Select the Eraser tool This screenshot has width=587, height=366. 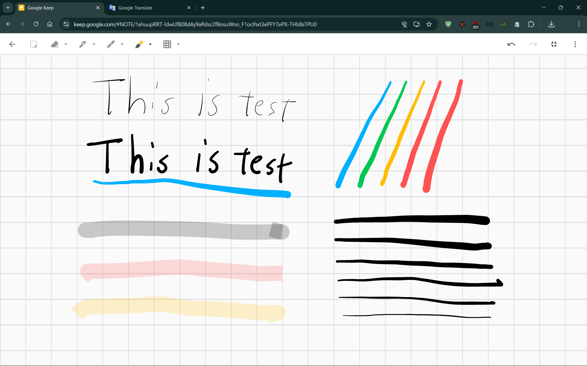55,44
